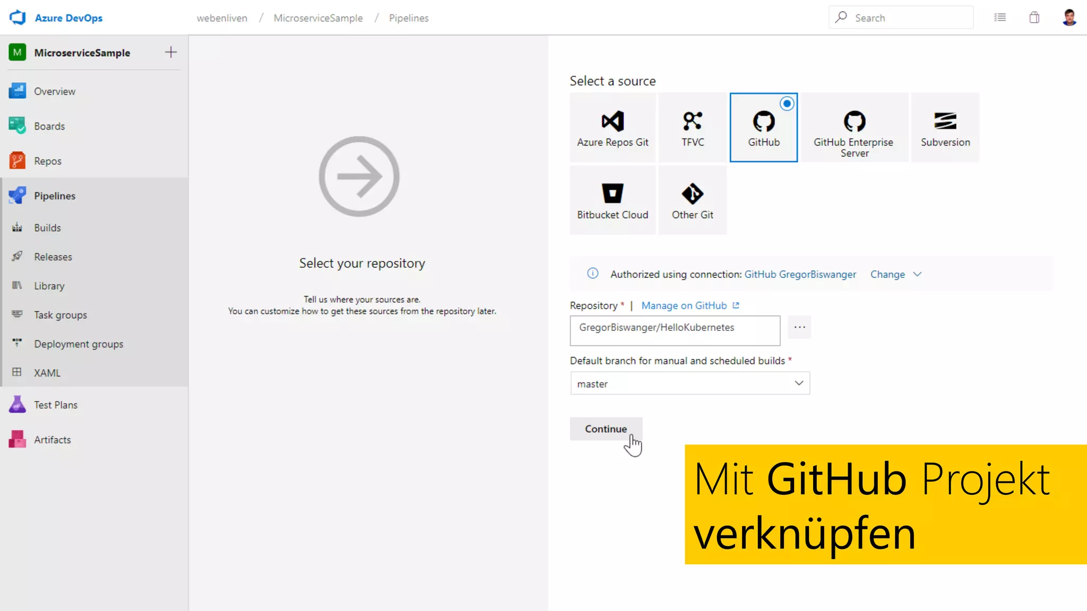This screenshot has width=1087, height=611.
Task: Open the GitHub GregorBiswanger connection link
Action: pos(800,274)
